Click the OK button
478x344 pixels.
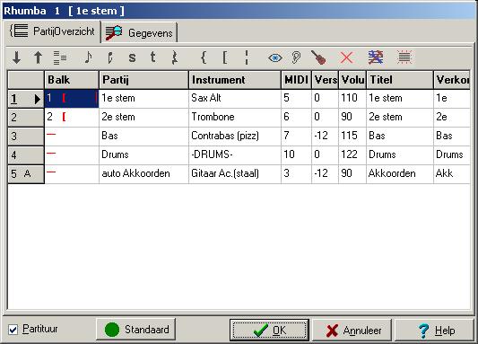tap(269, 330)
